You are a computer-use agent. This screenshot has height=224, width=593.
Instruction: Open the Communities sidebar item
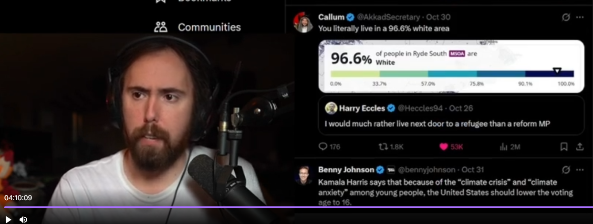tap(198, 27)
